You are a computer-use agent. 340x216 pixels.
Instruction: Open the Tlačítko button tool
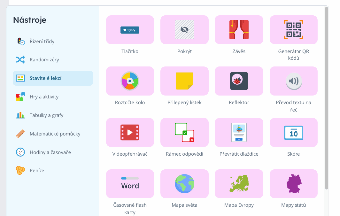click(x=130, y=30)
